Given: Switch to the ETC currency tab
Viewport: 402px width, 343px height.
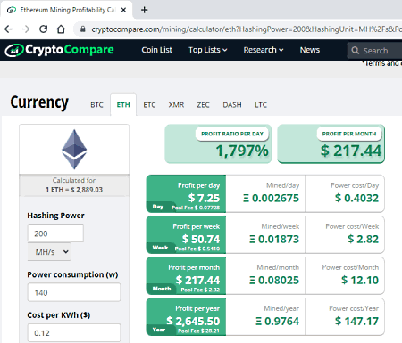Looking at the screenshot, I should point(149,105).
